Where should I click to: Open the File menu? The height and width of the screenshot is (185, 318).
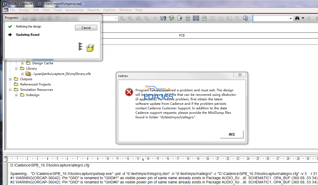pos(12,10)
